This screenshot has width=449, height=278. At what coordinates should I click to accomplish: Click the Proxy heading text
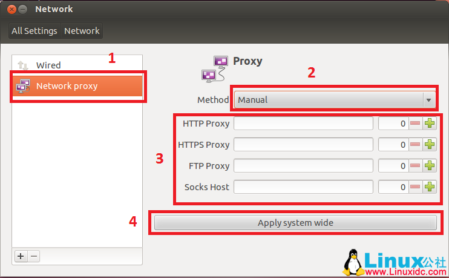click(247, 61)
